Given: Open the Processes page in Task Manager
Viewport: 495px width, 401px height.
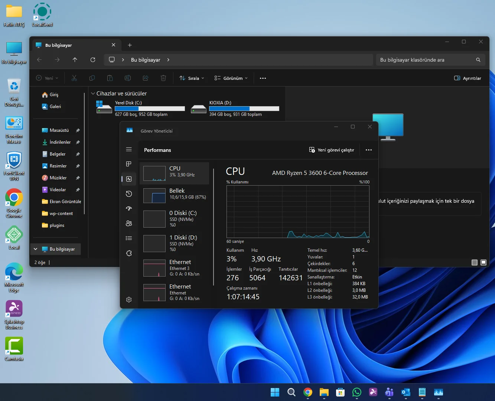Looking at the screenshot, I should [x=129, y=164].
